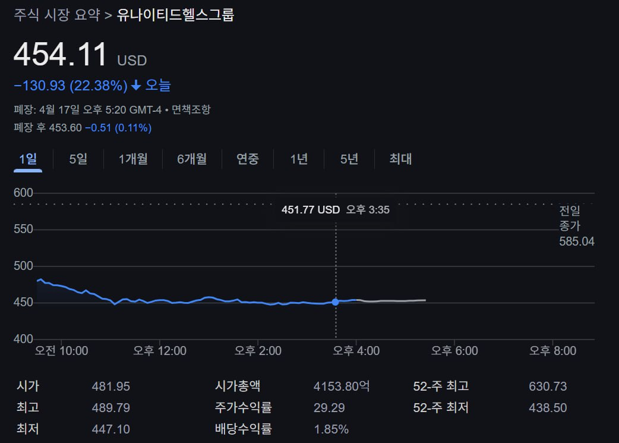Viewport: 619px width, 443px height.
Task: Open the 5년 chart range tab
Action: (349, 159)
